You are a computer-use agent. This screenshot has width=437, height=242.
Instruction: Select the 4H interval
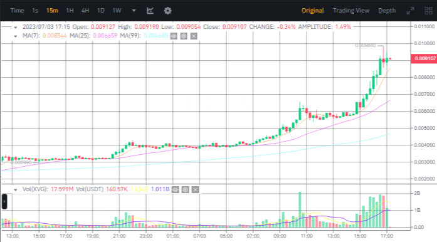coord(85,11)
